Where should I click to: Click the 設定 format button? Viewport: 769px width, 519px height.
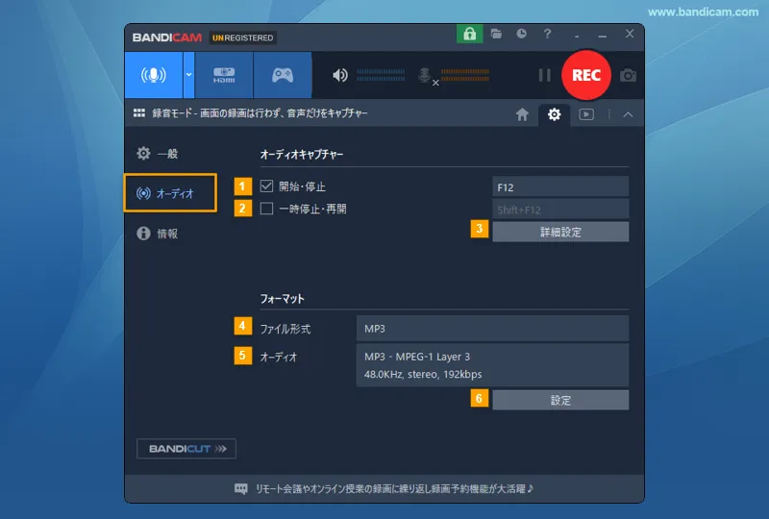pyautogui.click(x=560, y=400)
